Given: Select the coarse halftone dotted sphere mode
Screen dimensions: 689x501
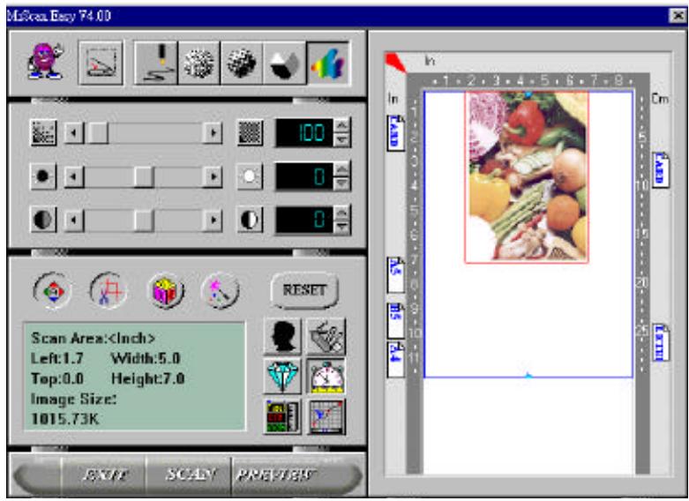Looking at the screenshot, I should tap(198, 63).
